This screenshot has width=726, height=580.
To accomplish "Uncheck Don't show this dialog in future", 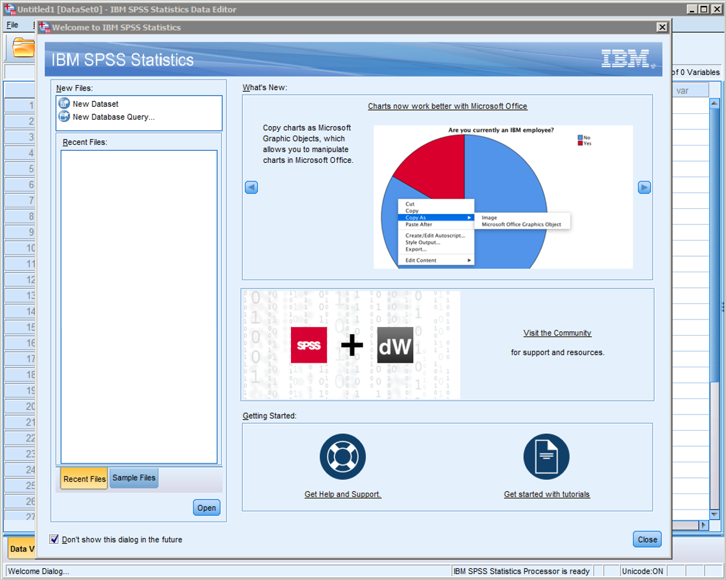I will pos(54,539).
